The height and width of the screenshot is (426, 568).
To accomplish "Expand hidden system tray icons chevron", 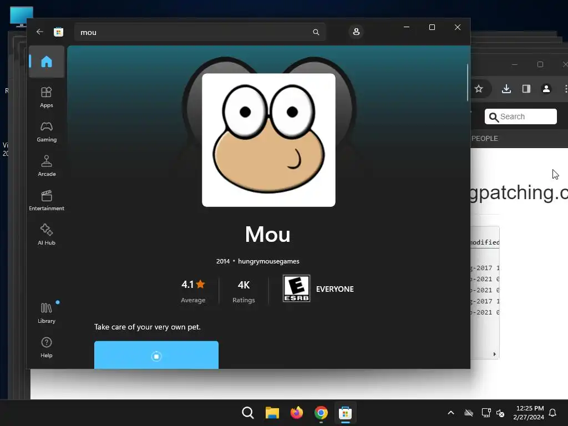I will (451, 413).
